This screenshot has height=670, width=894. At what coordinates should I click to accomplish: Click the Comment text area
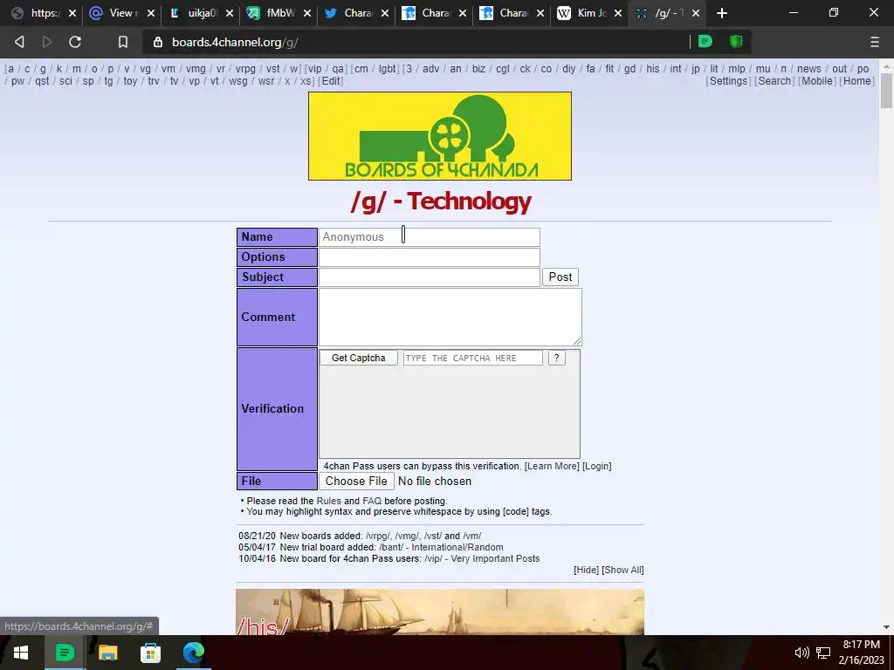[x=450, y=317]
